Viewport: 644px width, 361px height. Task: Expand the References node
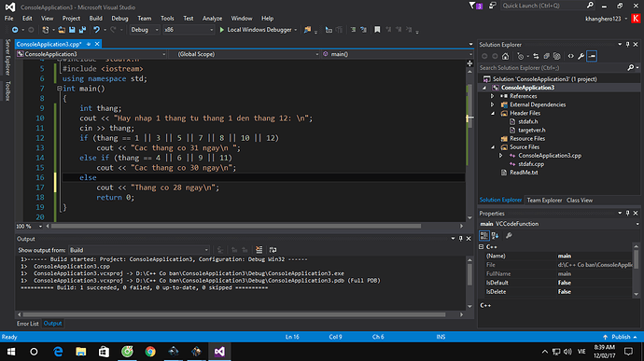pos(492,96)
